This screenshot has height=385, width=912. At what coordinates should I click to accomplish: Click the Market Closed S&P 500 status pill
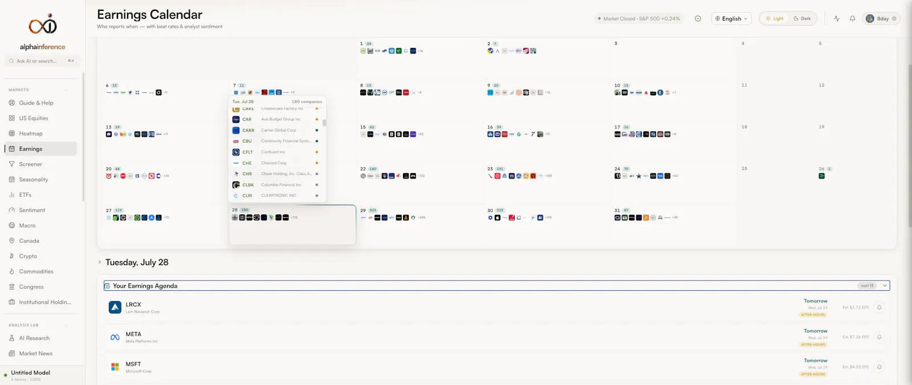pos(638,18)
